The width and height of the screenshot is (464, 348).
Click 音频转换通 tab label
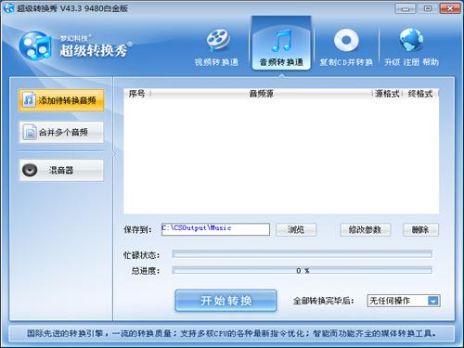[281, 62]
